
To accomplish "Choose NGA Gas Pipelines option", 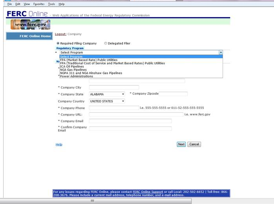I will click(x=141, y=70).
